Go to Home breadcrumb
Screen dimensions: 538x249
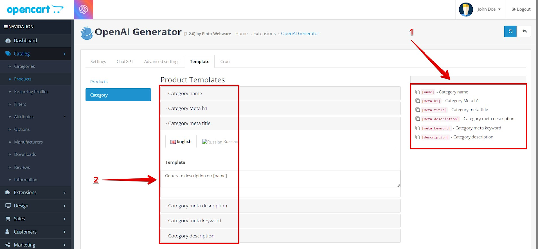point(241,34)
